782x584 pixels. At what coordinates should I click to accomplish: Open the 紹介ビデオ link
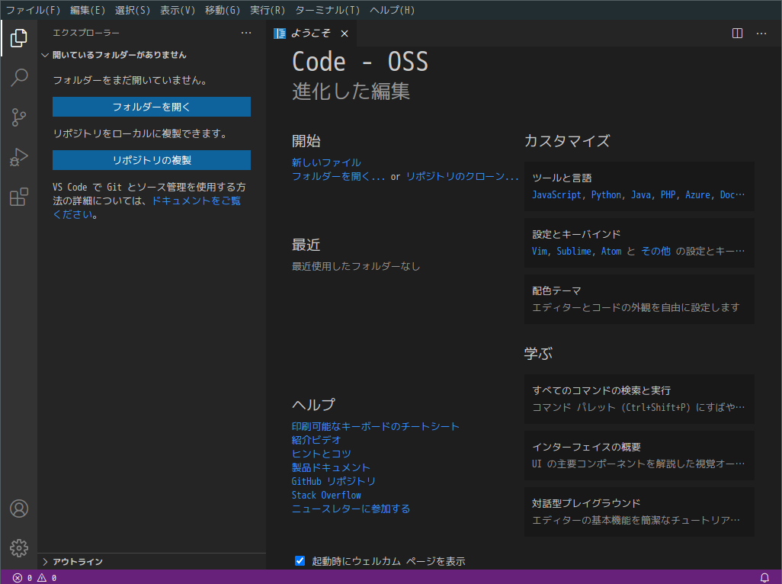(316, 440)
